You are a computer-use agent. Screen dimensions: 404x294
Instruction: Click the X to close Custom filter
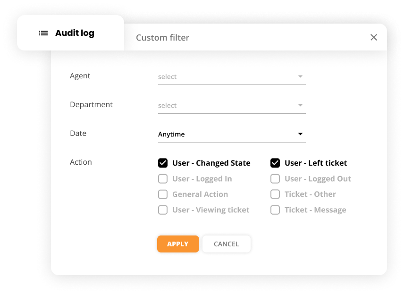tap(374, 37)
